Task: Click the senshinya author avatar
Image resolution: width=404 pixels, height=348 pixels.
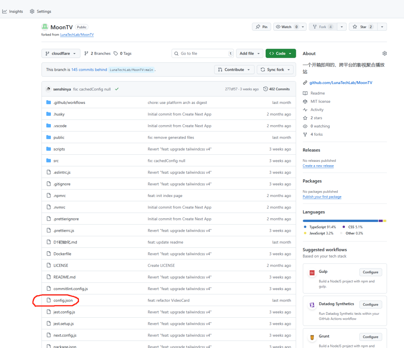Action: tap(48, 89)
